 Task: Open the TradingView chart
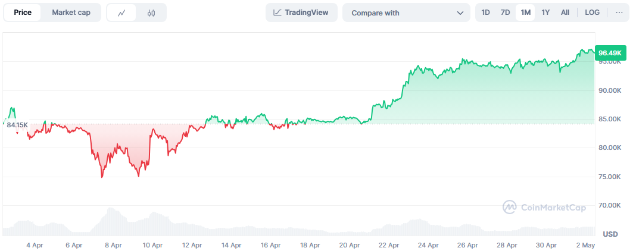301,12
